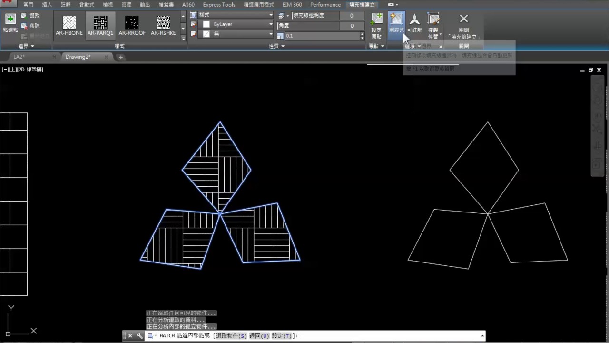
Task: Open the BIM 360 ribbon tab
Action: pyautogui.click(x=292, y=4)
